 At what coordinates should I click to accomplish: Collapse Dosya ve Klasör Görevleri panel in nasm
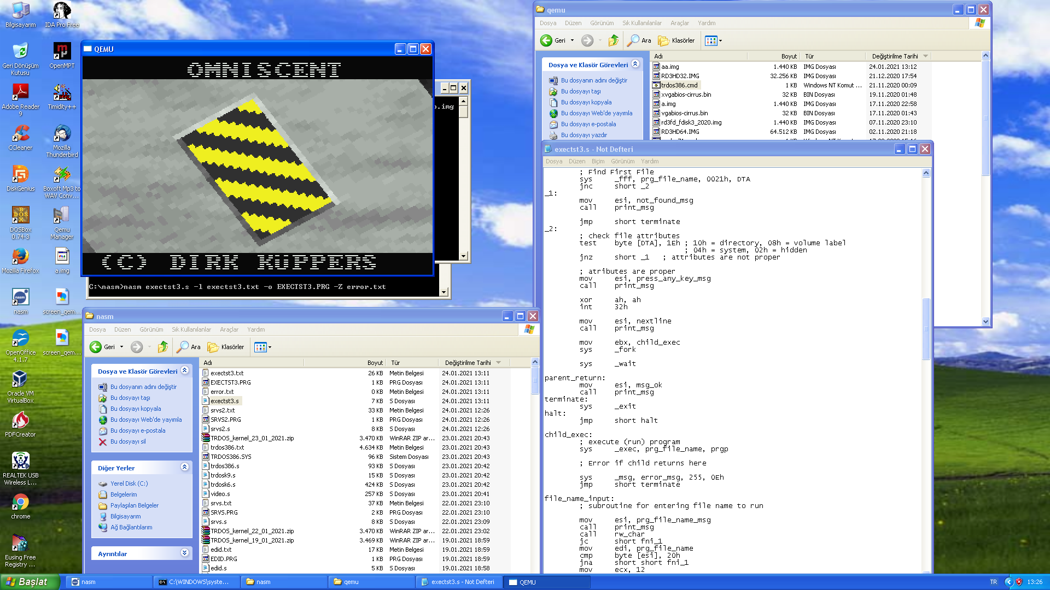[185, 370]
